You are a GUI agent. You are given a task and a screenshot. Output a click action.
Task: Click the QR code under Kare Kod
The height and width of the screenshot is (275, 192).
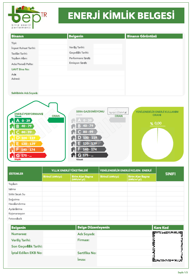click(x=168, y=246)
